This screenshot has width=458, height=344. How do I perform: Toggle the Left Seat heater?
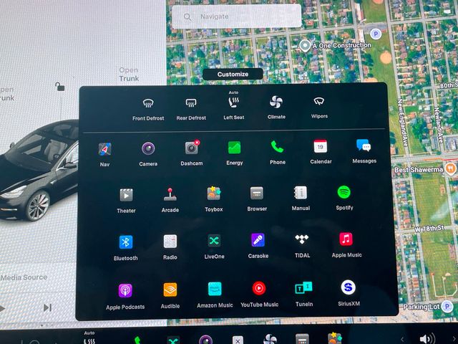pos(233,102)
